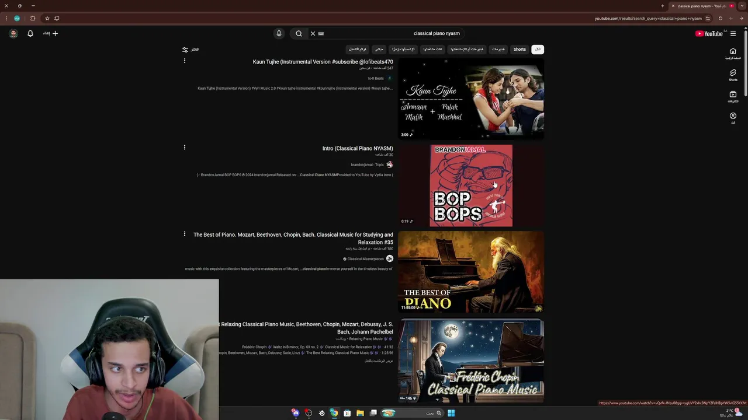This screenshot has width=748, height=420.
Task: Go back in browser history
Action: 742,18
